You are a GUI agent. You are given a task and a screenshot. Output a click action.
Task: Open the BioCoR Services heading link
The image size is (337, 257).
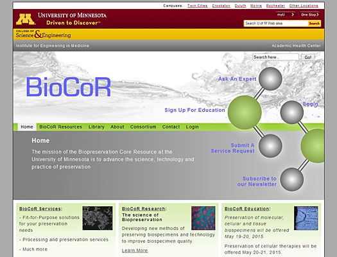(40, 209)
